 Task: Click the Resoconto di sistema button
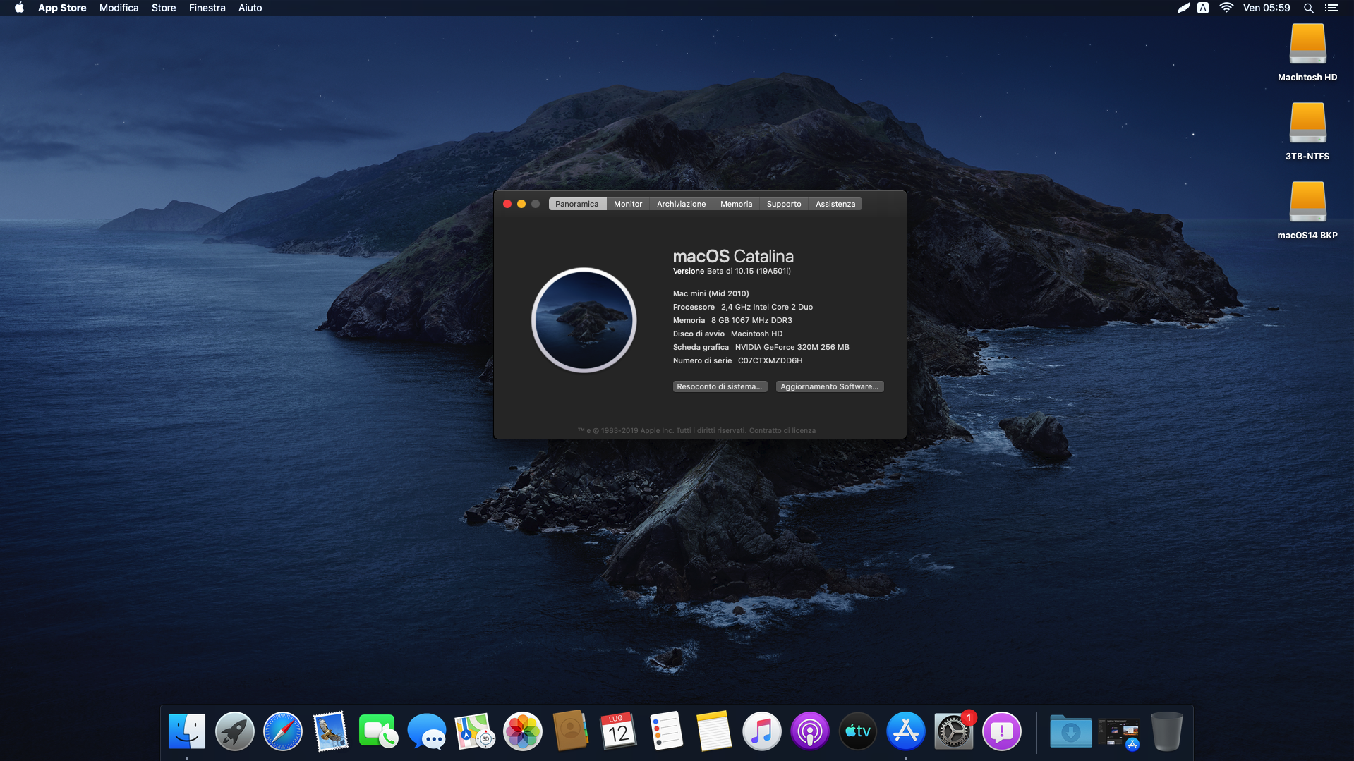pyautogui.click(x=719, y=386)
